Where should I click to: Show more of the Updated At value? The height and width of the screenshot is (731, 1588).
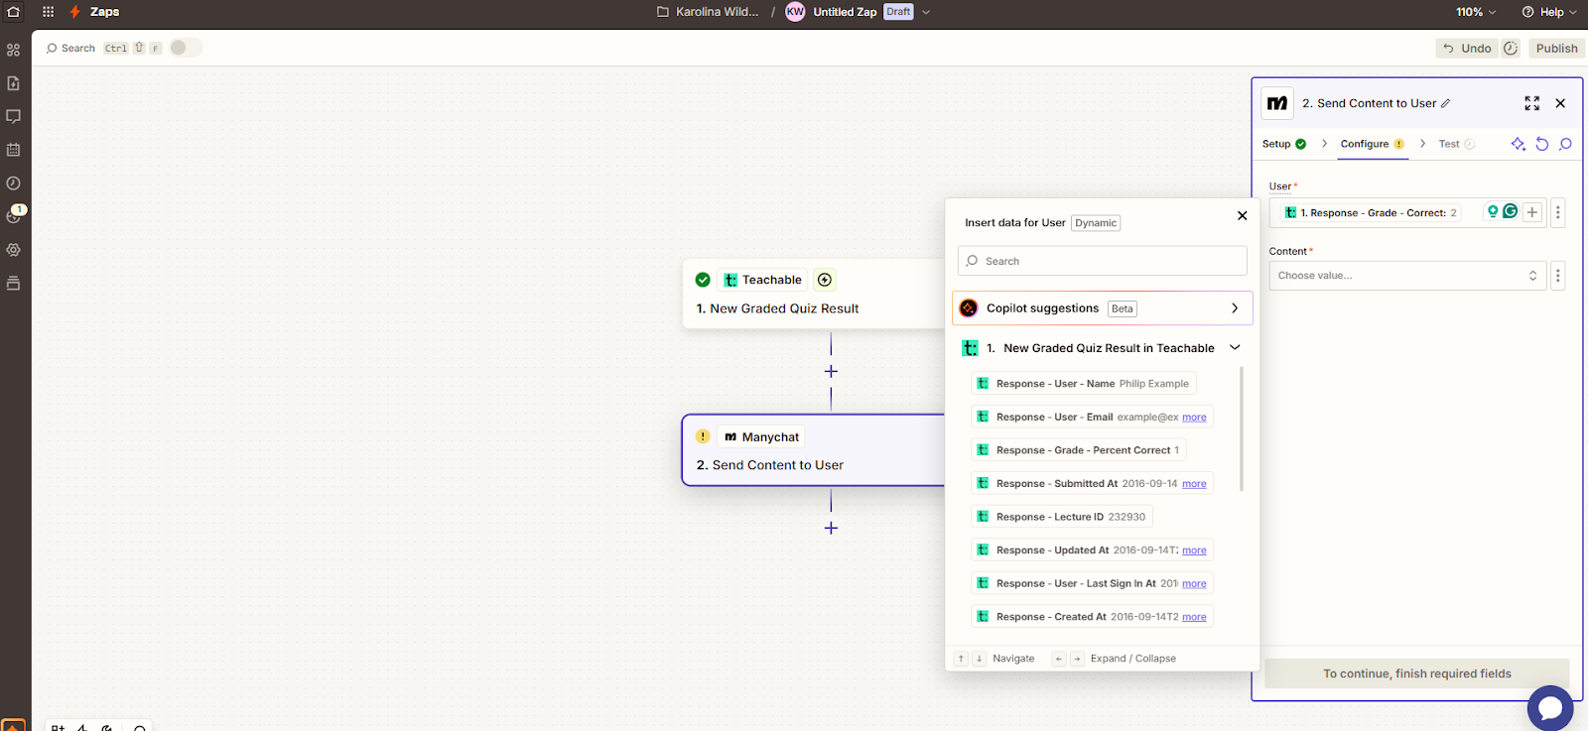(x=1194, y=550)
